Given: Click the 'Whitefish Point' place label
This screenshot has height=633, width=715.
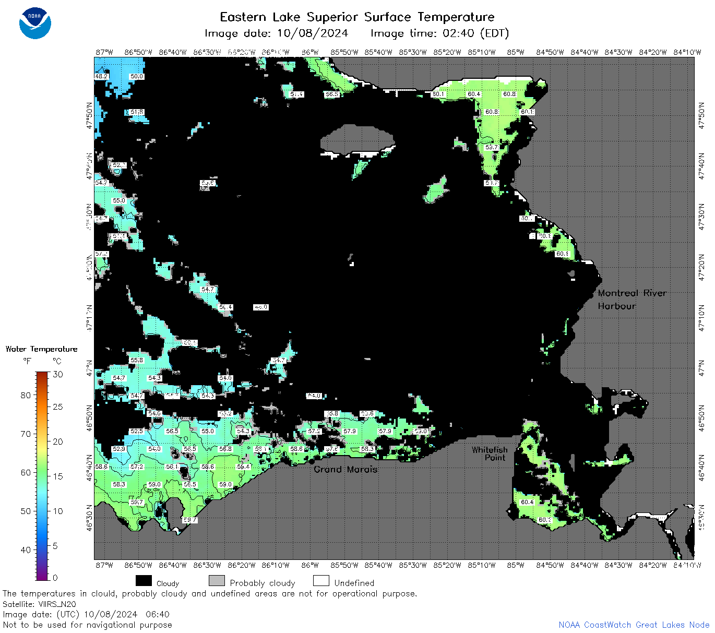Looking at the screenshot, I should (x=490, y=453).
